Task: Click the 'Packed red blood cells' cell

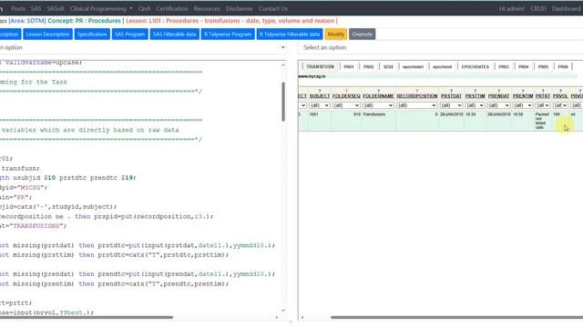Action: click(x=542, y=121)
